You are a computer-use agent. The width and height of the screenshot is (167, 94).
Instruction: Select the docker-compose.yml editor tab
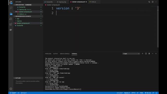[79, 2]
